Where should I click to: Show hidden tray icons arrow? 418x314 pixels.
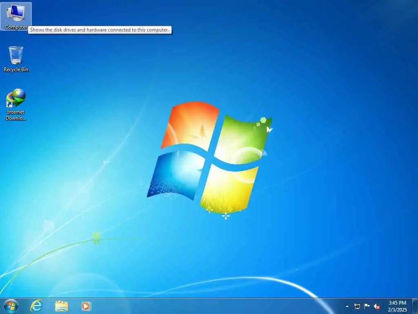pos(347,306)
